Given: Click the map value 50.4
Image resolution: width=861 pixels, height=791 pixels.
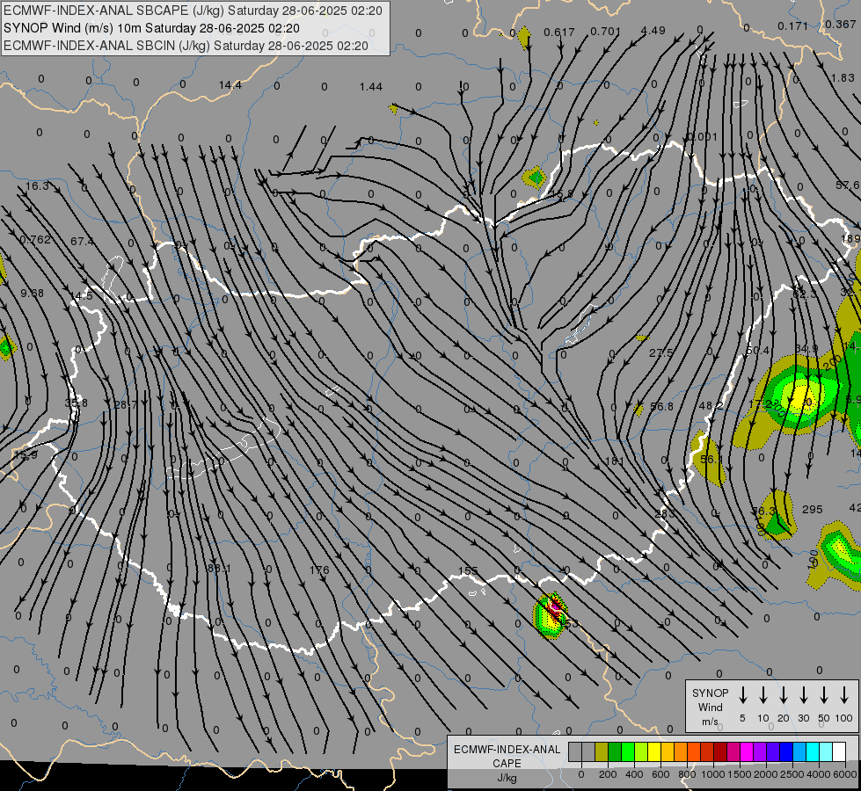Looking at the screenshot, I should (758, 350).
